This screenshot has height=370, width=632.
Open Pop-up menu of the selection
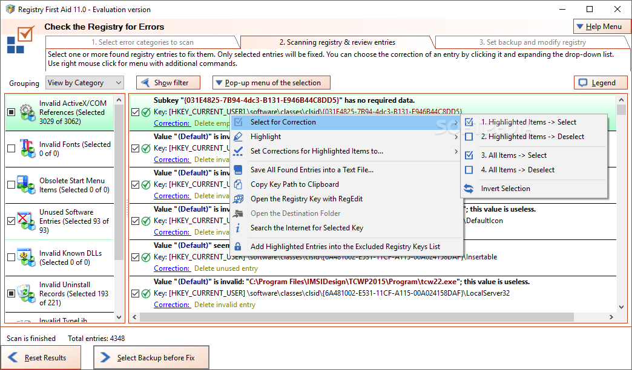(x=271, y=83)
